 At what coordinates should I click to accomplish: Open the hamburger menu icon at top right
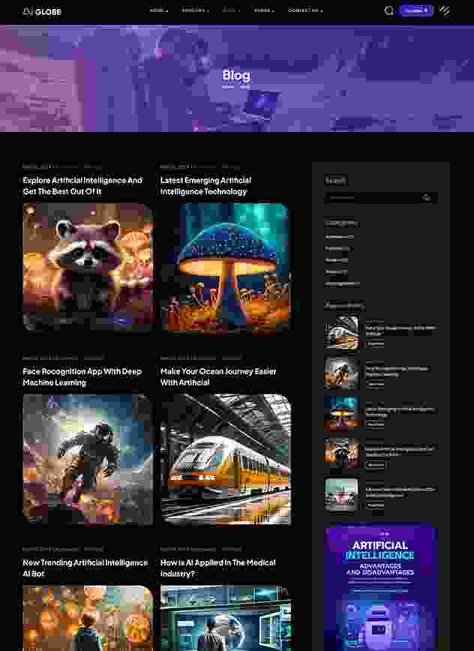pos(445,10)
